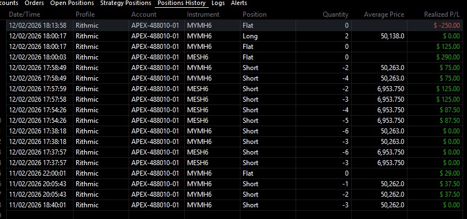The image size is (467, 219).
Task: Open the Logs tab
Action: (x=218, y=3)
